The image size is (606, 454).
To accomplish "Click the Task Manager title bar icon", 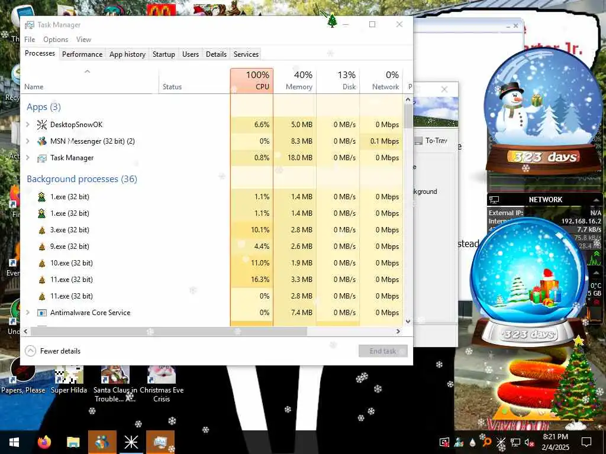I will [30, 25].
